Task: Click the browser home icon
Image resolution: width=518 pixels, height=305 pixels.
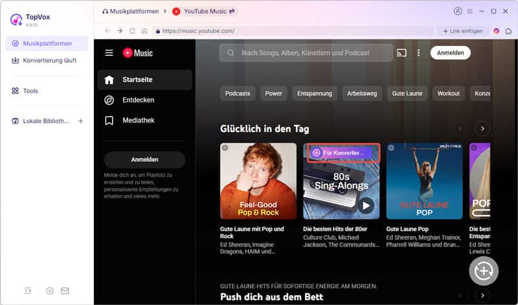Action: click(x=144, y=30)
